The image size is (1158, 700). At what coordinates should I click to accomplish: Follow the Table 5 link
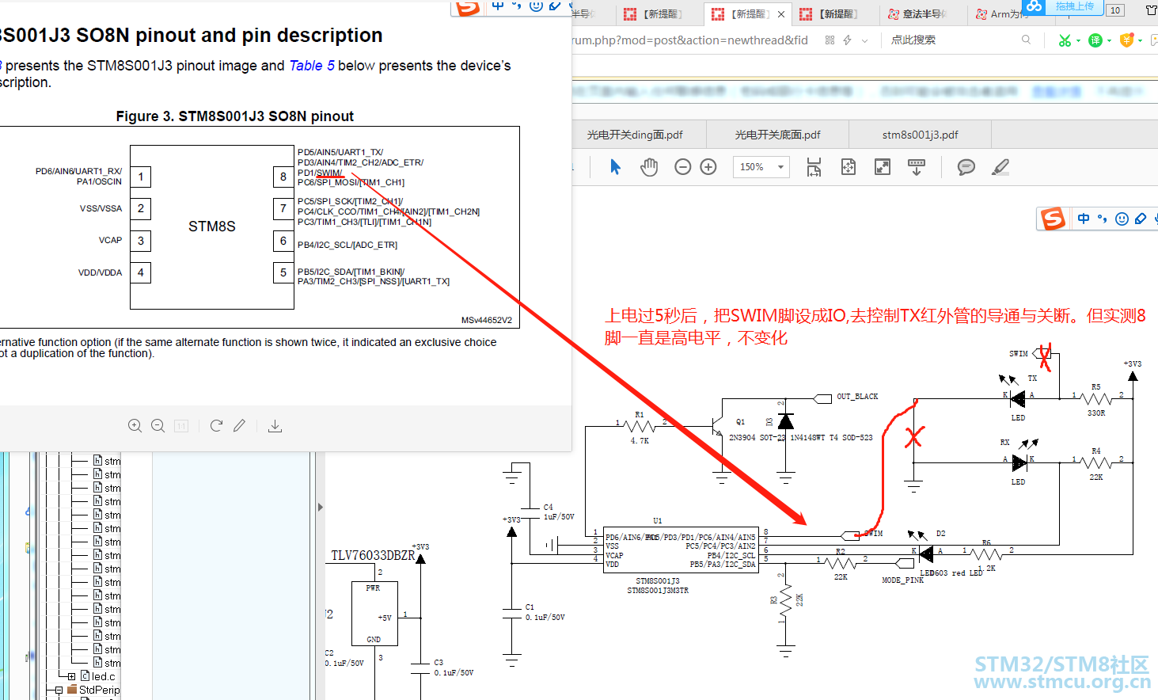pos(312,66)
